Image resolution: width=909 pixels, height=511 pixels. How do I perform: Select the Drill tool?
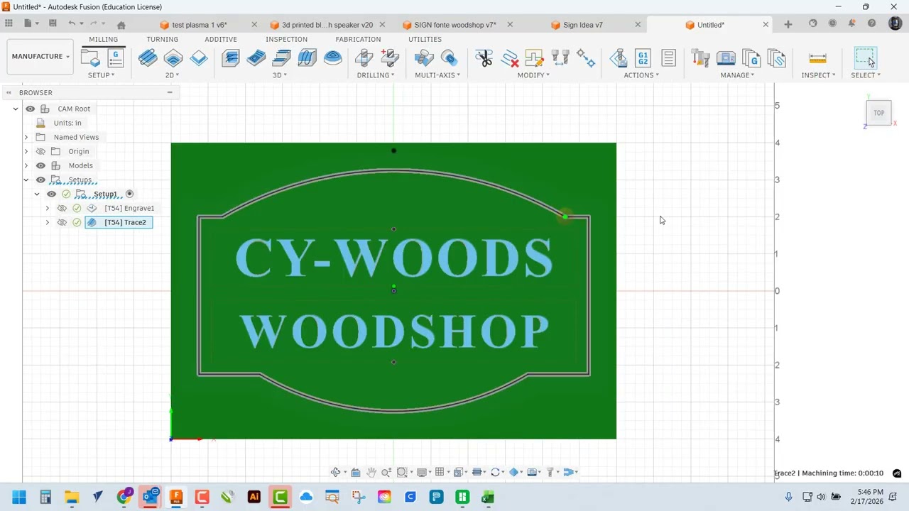364,58
